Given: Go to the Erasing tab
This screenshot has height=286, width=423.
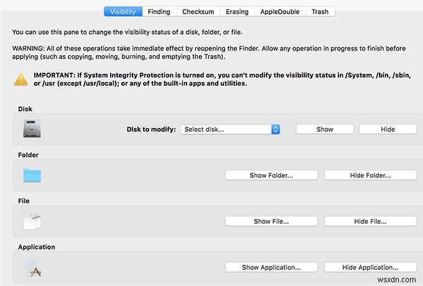Looking at the screenshot, I should (x=237, y=11).
